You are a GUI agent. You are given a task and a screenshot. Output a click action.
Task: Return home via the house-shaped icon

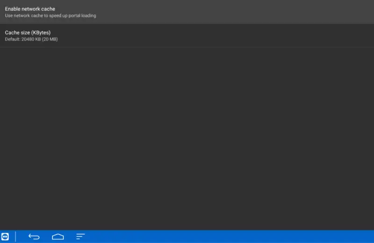[x=58, y=236]
